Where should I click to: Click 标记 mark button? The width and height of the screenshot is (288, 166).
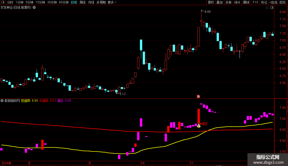pyautogui.click(x=264, y=2)
